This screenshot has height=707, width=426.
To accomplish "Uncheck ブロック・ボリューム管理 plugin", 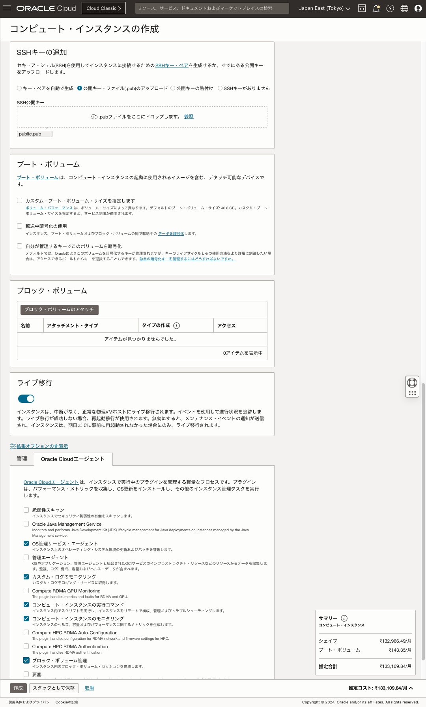I will (26, 660).
